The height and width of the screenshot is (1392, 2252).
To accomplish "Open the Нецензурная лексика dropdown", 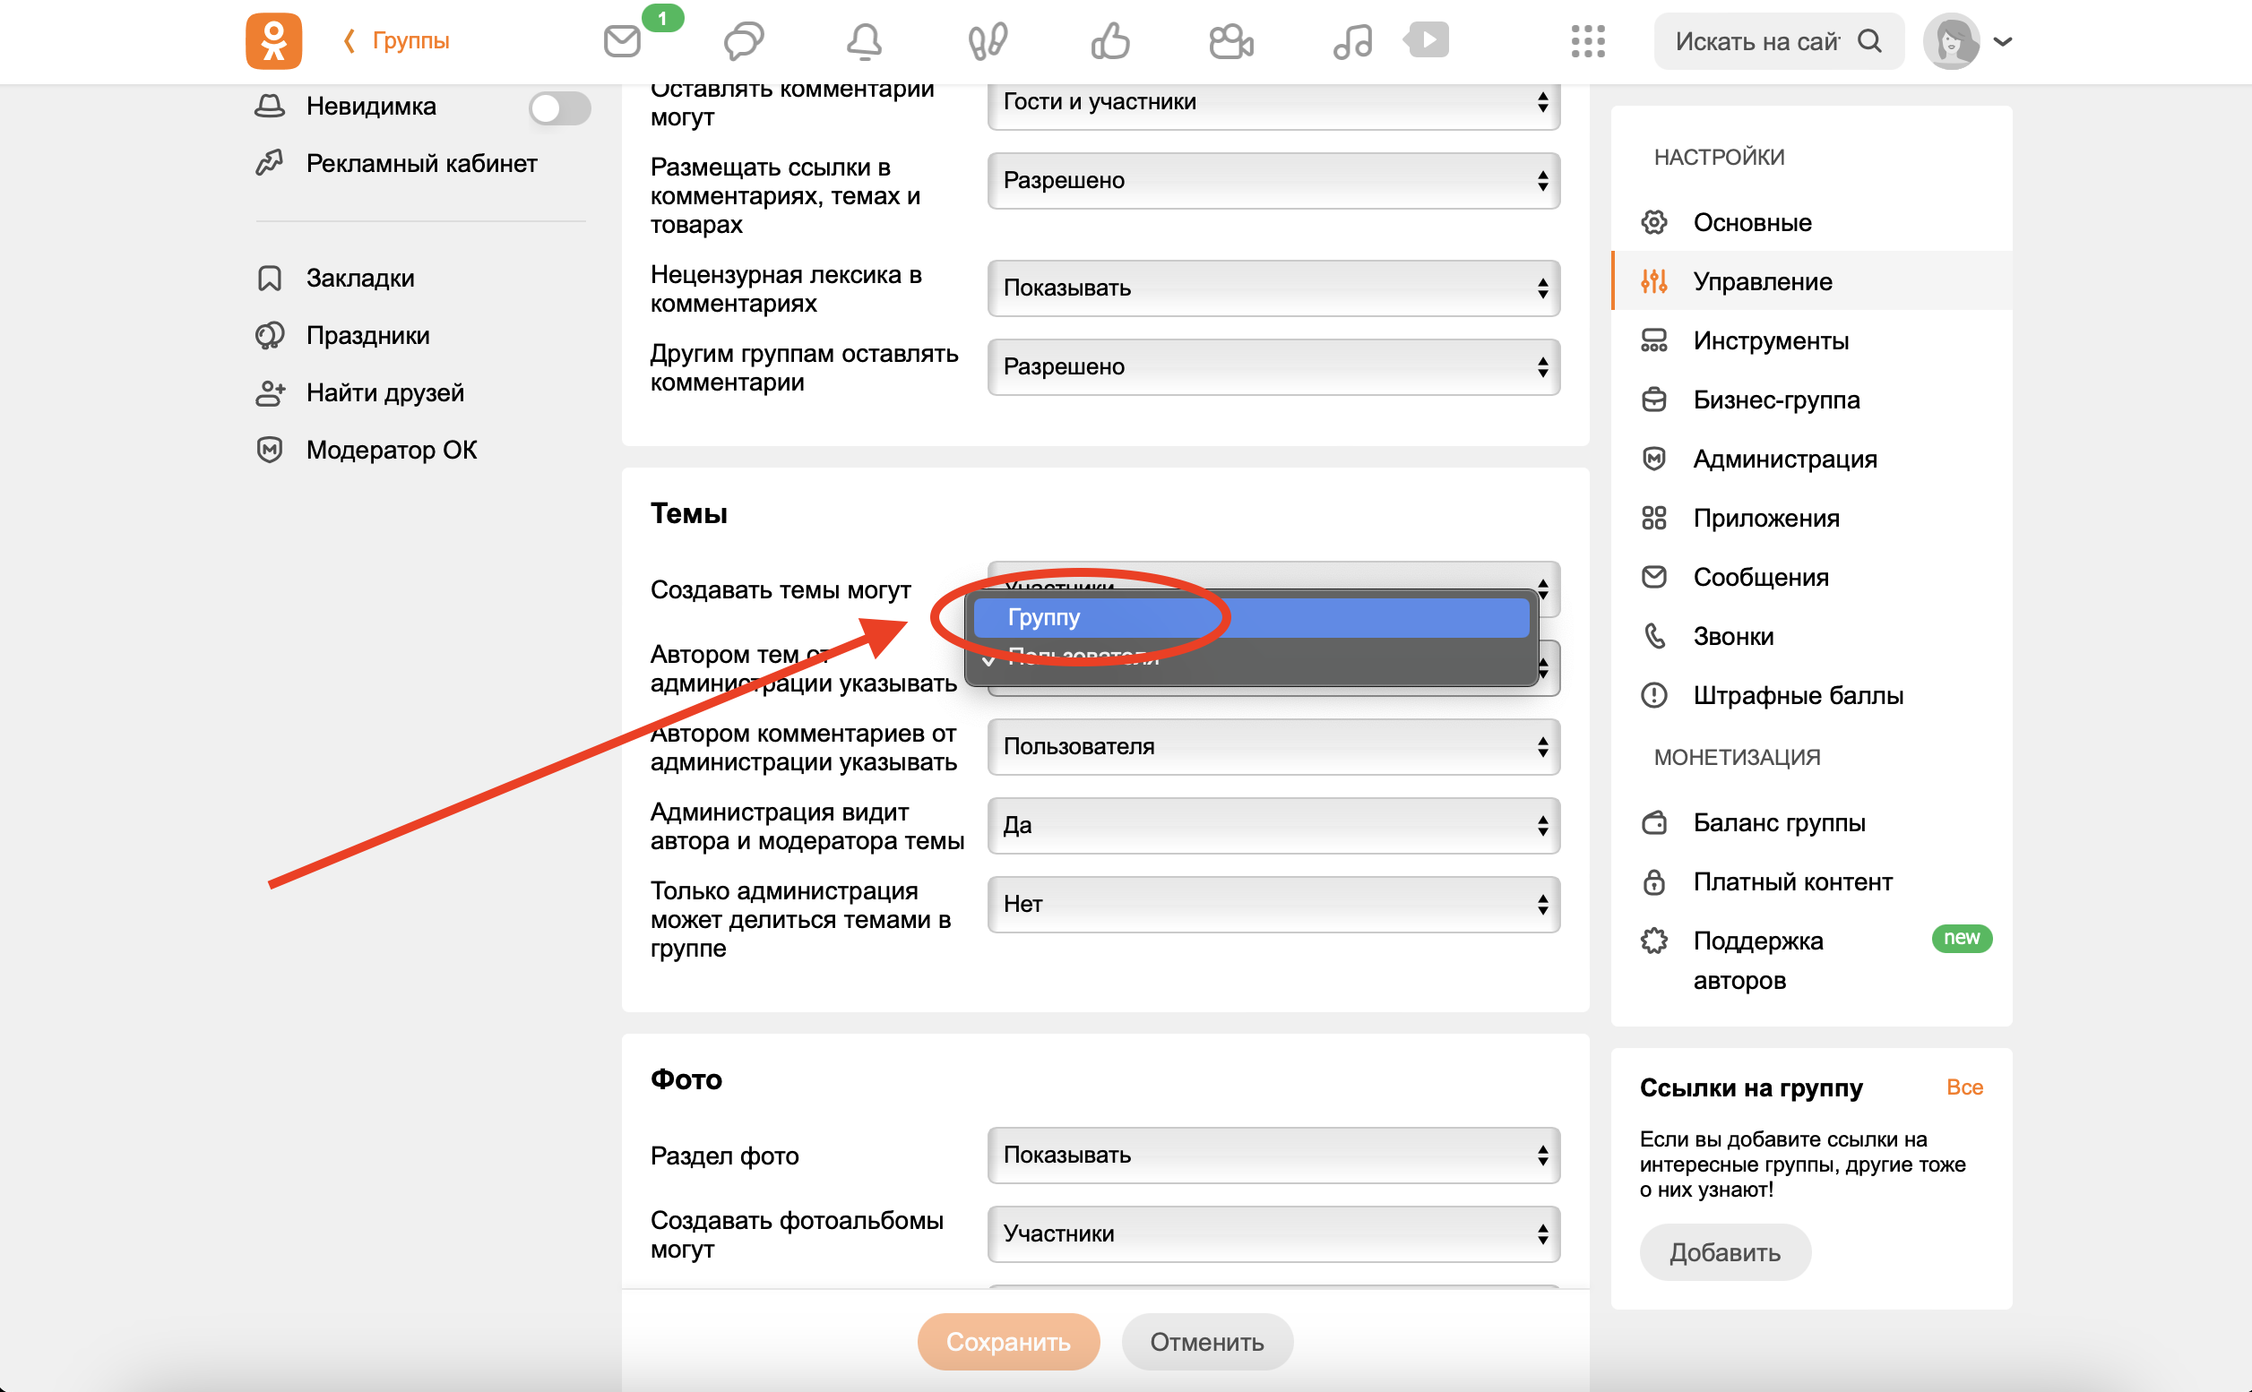I will (1272, 288).
